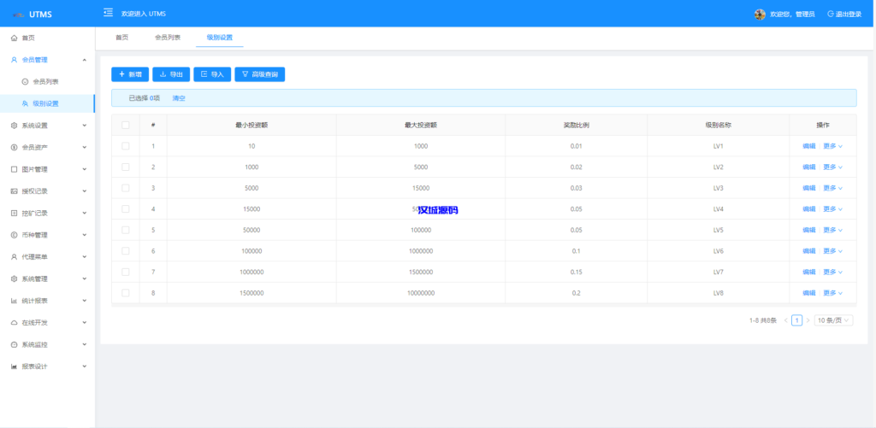
Task: Open the 更多 dropdown for LV3 row
Action: (x=832, y=188)
